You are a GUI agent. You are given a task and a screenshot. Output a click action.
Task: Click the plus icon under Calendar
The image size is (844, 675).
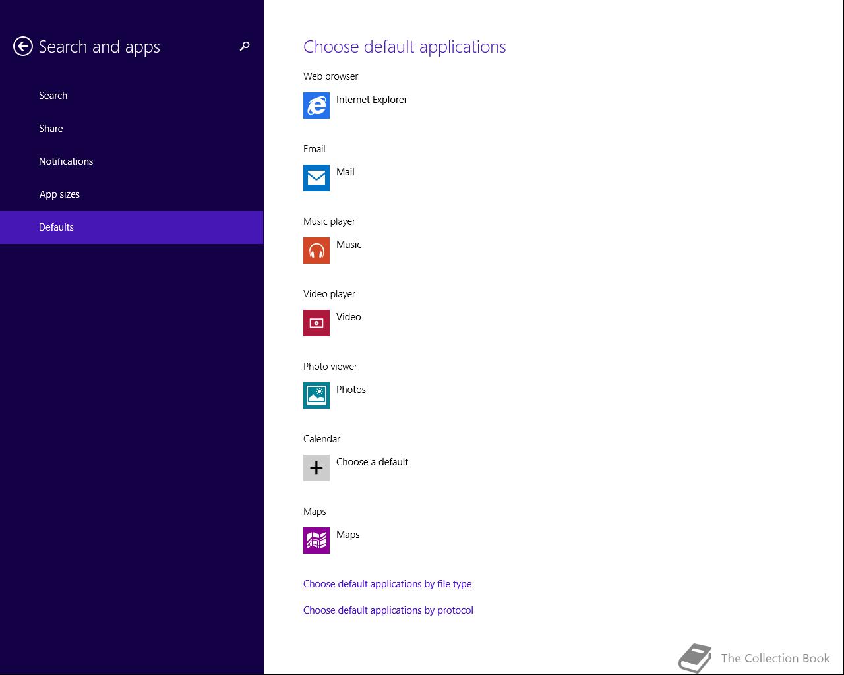[316, 468]
